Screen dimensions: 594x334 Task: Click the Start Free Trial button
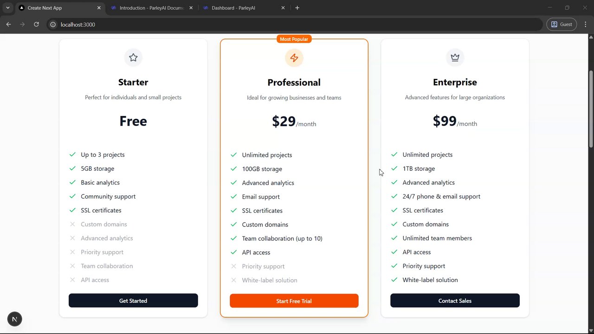pos(294,301)
